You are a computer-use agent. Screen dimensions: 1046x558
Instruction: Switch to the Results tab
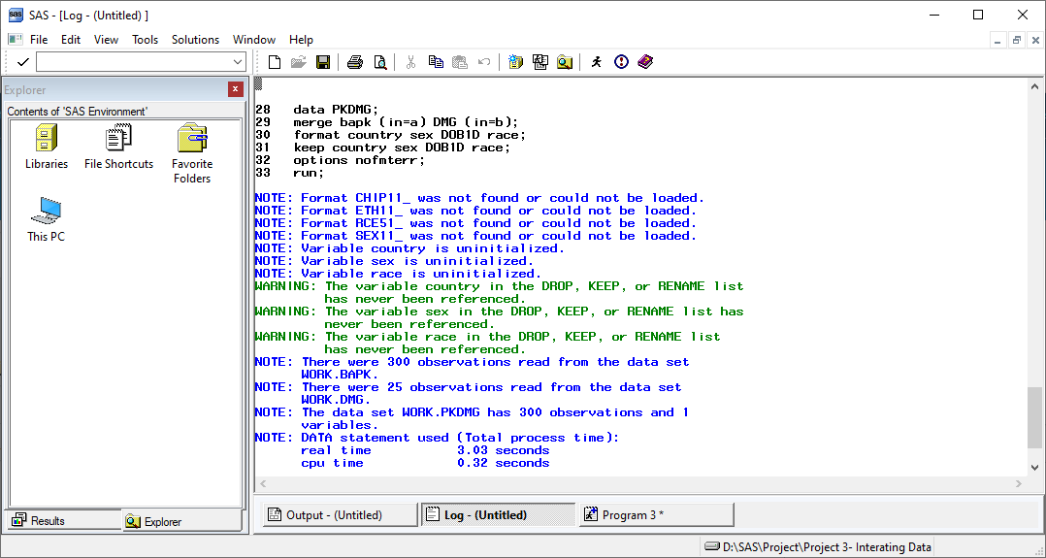tap(39, 521)
